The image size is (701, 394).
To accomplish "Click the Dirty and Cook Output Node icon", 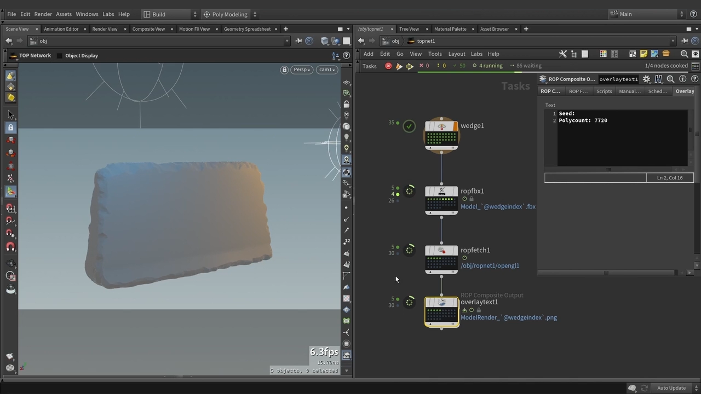I will (399, 66).
